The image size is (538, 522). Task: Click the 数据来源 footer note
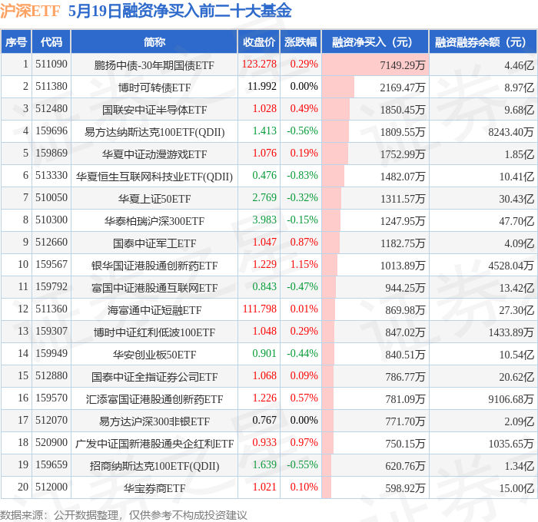tap(123, 515)
